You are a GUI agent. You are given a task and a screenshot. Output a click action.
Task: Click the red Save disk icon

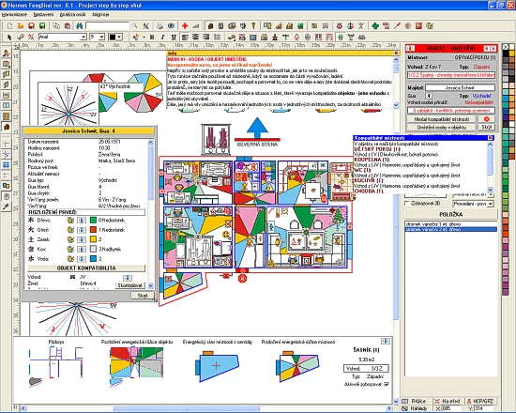tap(31, 25)
